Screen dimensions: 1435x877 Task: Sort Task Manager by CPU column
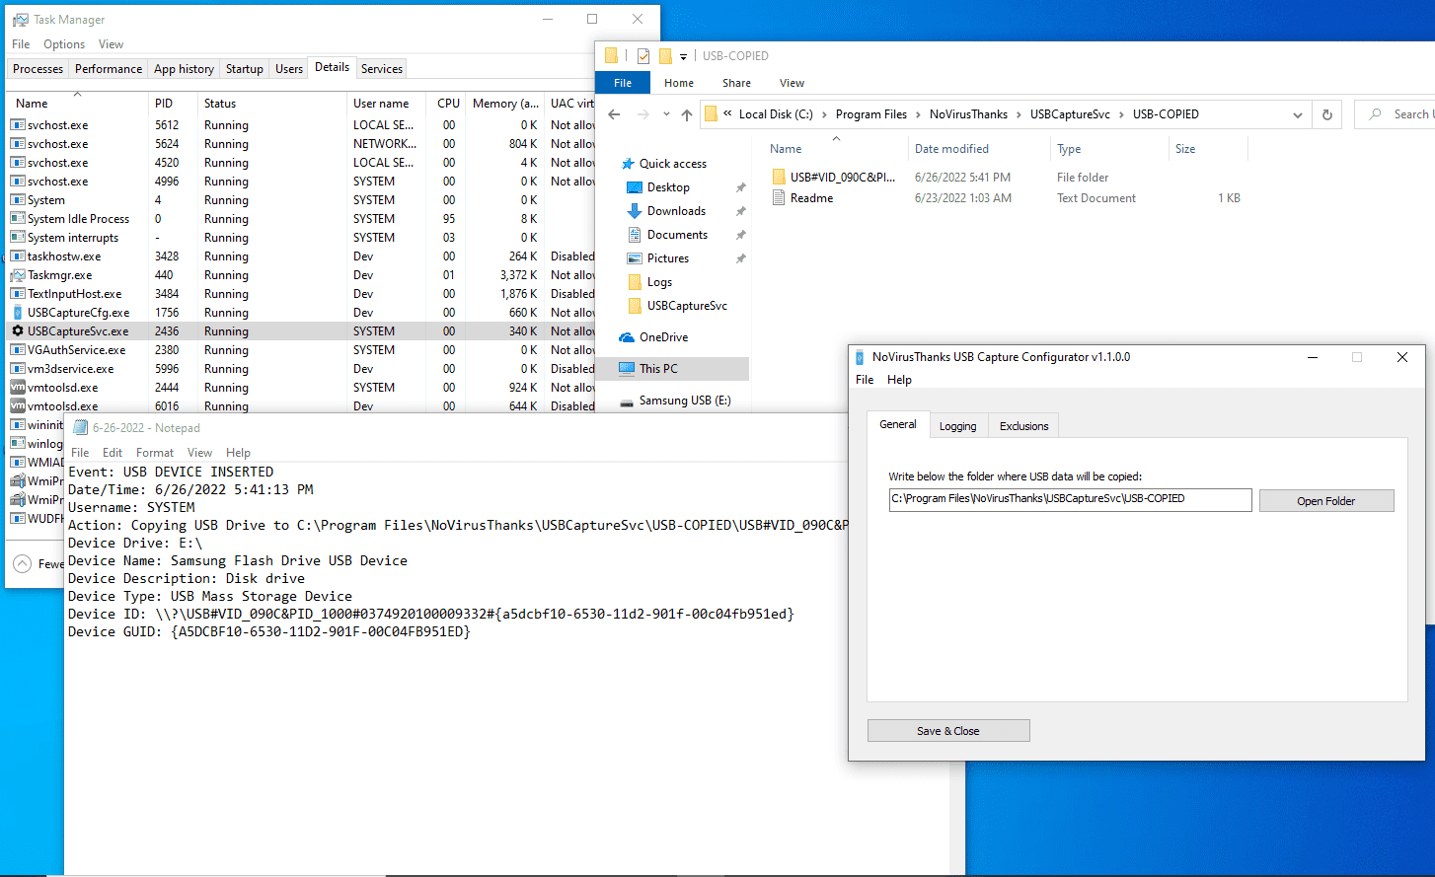point(448,104)
